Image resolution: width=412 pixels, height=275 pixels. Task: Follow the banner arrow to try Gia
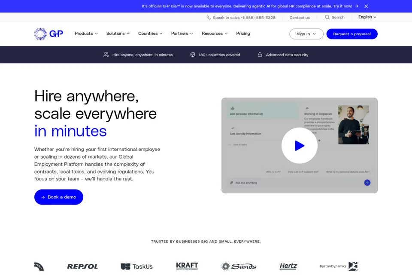pos(357,6)
